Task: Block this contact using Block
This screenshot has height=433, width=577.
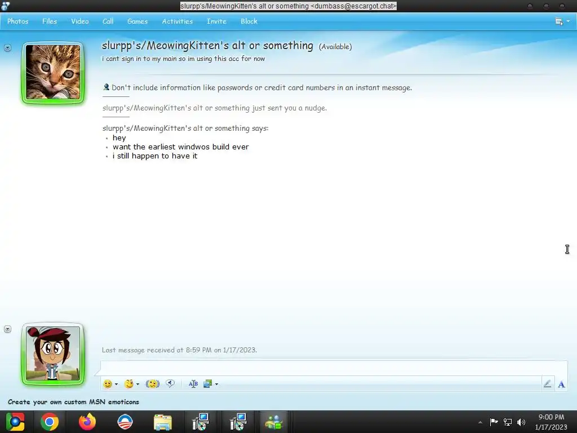Action: click(249, 21)
